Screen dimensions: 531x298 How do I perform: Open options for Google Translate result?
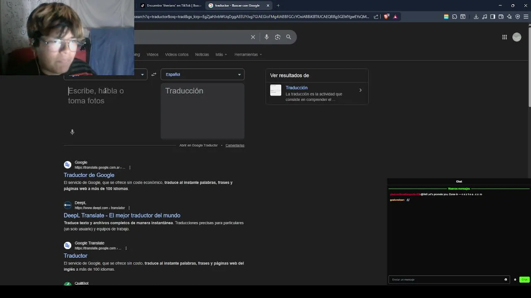(x=126, y=248)
